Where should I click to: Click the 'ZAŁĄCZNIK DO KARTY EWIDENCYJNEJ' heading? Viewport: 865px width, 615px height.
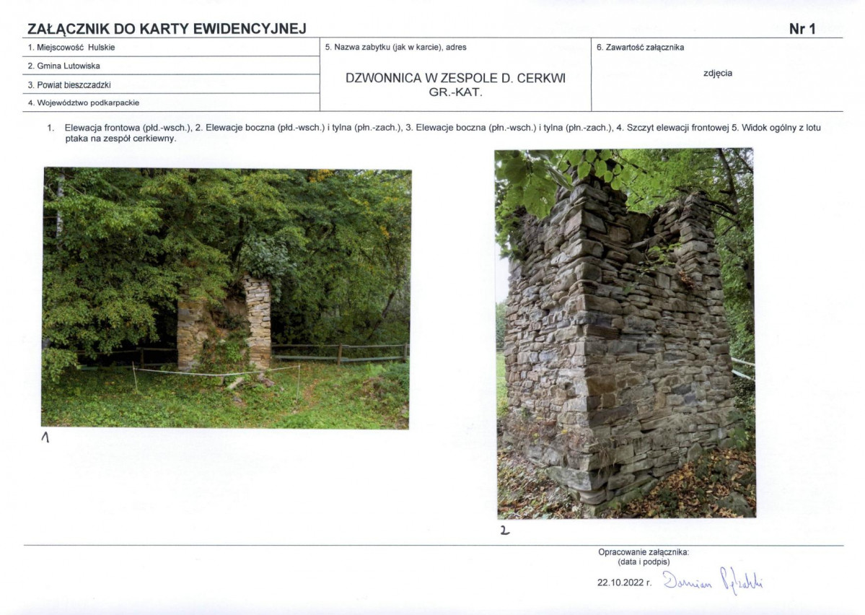[x=167, y=29]
